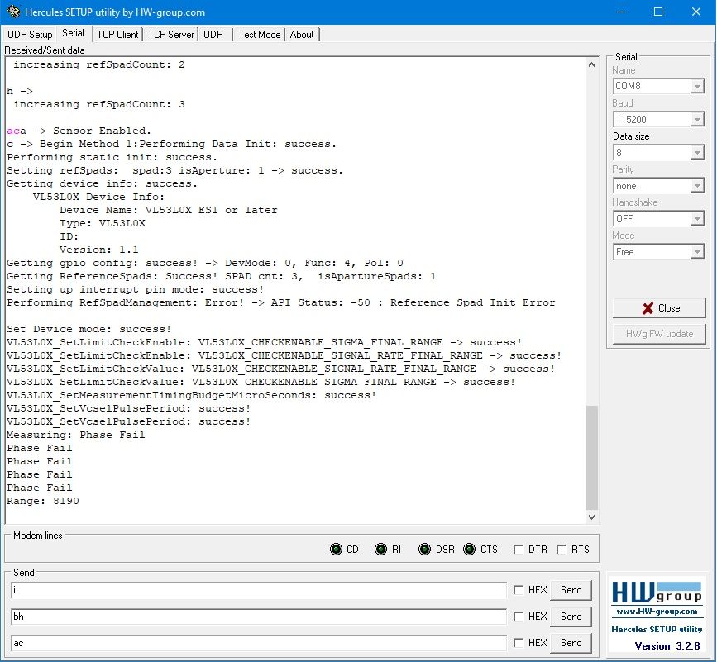Minimize the Hercules window
Image resolution: width=717 pixels, height=662 pixels.
[620, 12]
